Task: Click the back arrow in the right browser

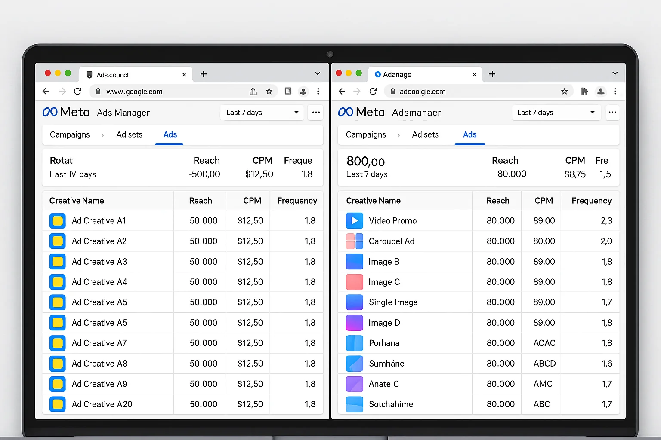Action: pos(342,91)
